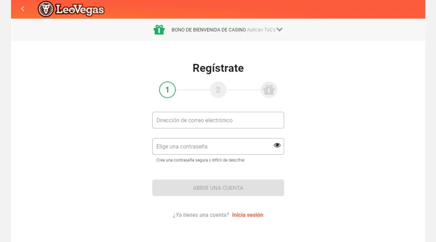The image size is (436, 242).
Task: Click the progress line between step 2 and the gift
Action: (x=243, y=90)
